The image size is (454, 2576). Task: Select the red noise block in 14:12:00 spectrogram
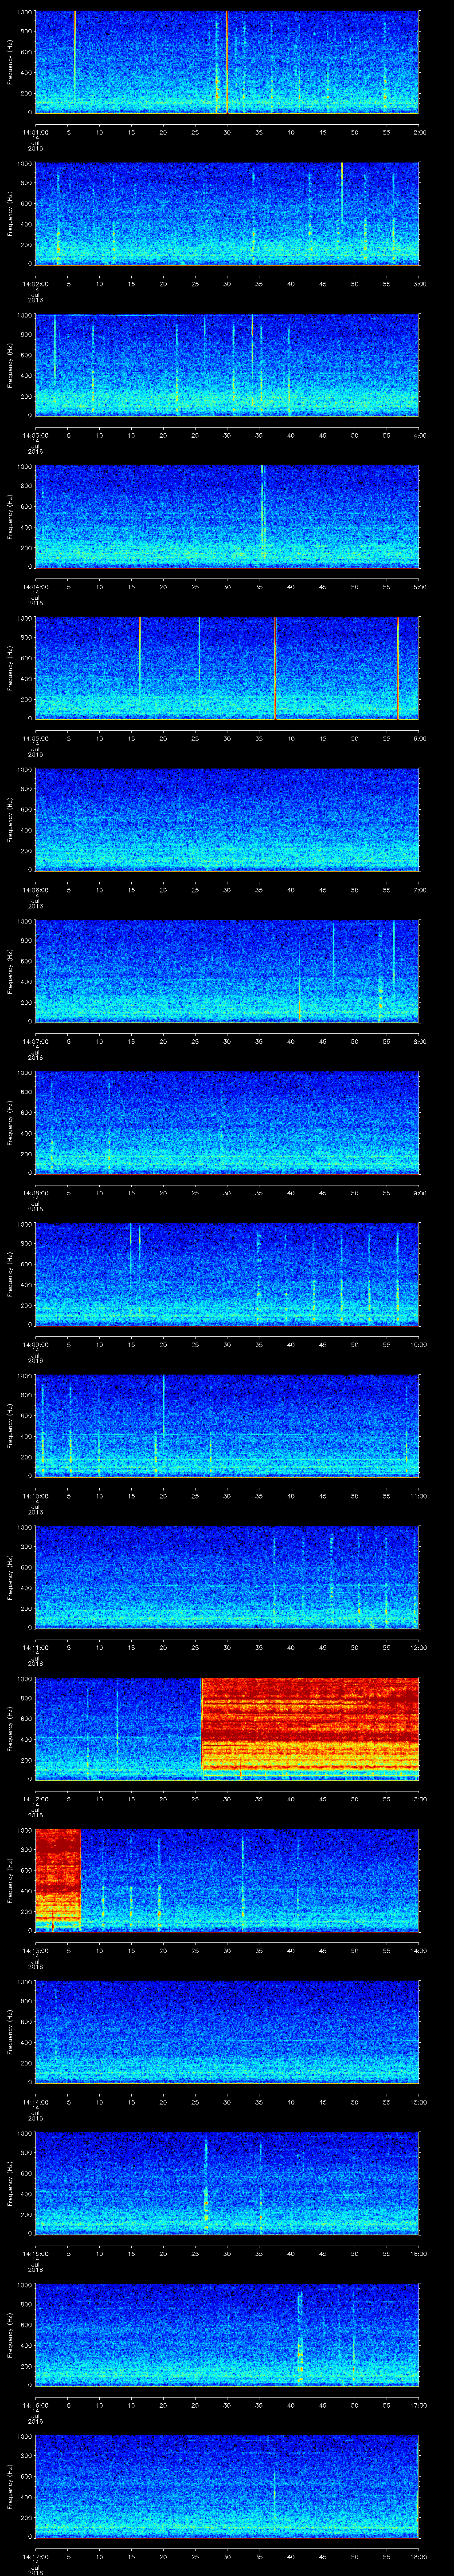tap(309, 1723)
